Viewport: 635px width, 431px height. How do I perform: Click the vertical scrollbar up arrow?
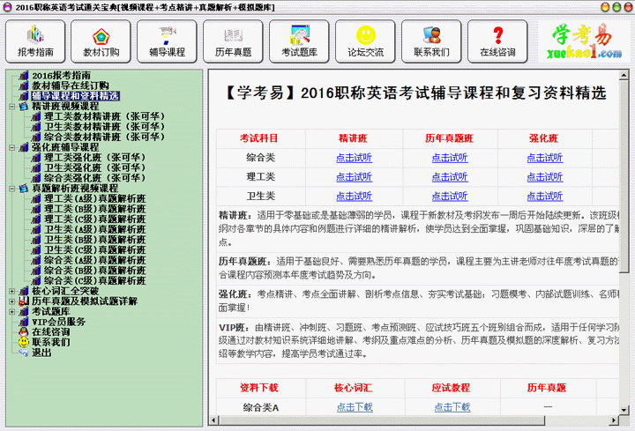[624, 74]
